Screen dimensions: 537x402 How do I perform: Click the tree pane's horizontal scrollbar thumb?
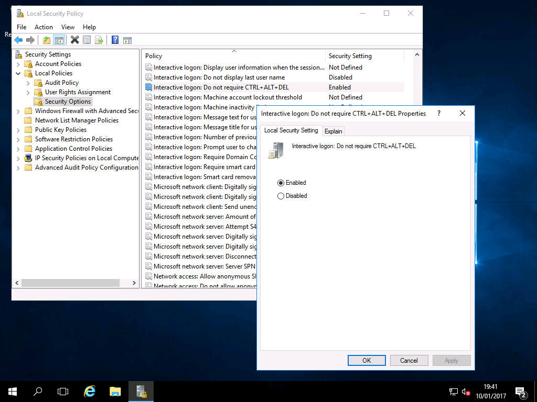[71, 283]
